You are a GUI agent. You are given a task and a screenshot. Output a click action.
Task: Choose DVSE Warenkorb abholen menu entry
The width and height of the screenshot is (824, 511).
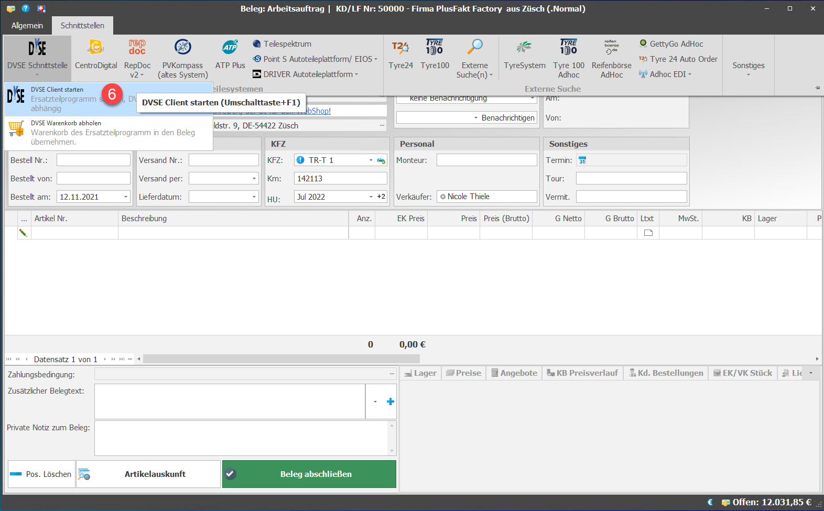click(109, 133)
